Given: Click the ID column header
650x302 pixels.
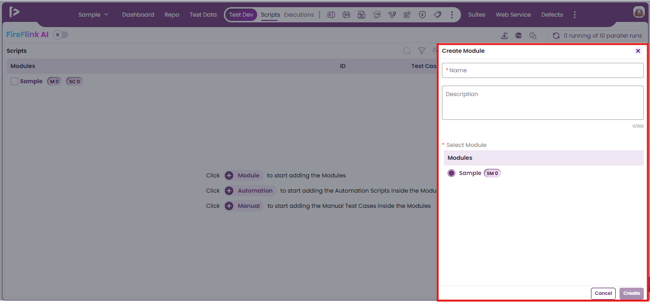Looking at the screenshot, I should coord(342,66).
